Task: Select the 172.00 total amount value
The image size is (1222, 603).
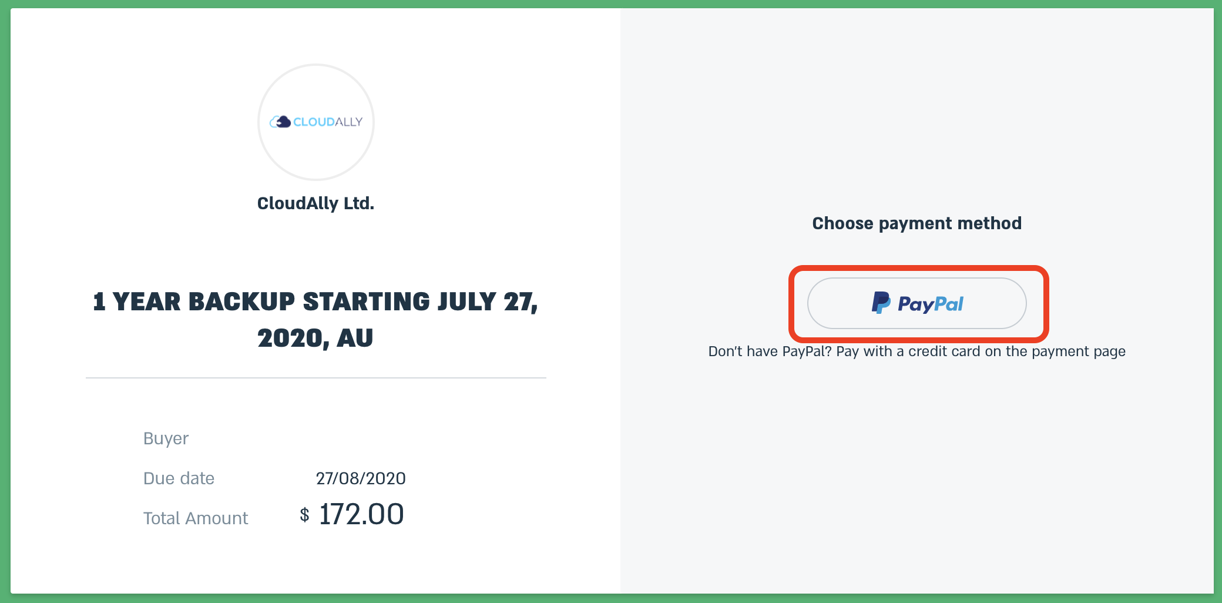Action: pos(361,514)
